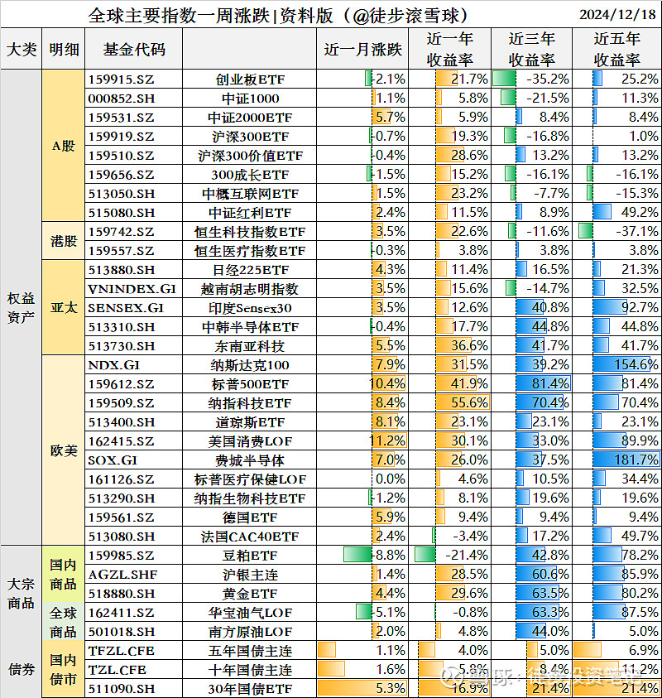Image resolution: width=662 pixels, height=698 pixels.
Task: Click the 近三年收益率 column header
Action: tap(531, 49)
